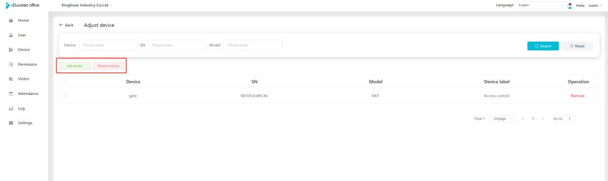Click the Attendance sidebar icon
Viewport: 608px width, 181px height.
point(11,93)
